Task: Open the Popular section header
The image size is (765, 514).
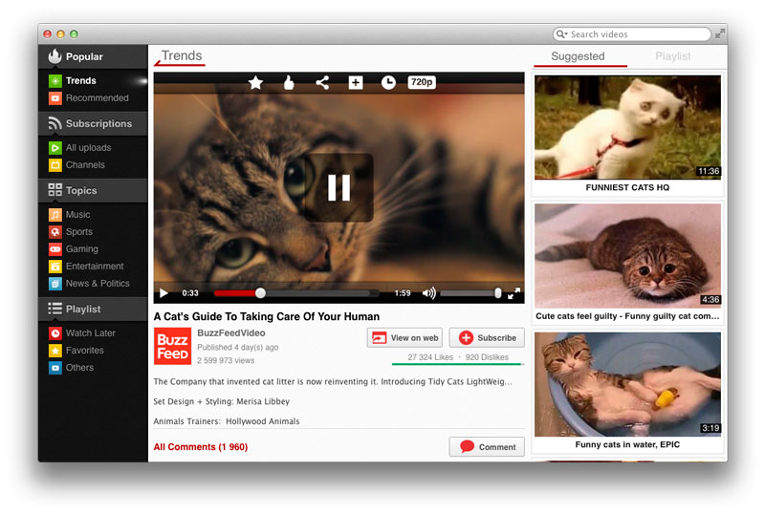Action: click(x=93, y=56)
